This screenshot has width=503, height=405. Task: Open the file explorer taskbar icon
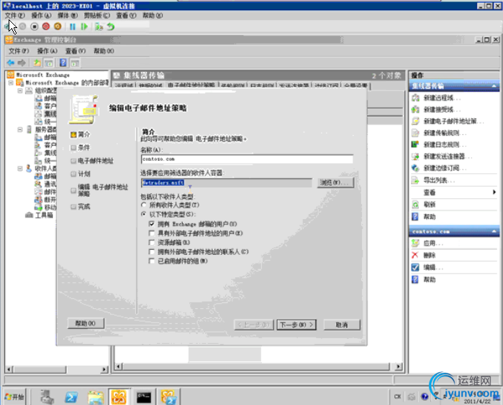pos(96,397)
